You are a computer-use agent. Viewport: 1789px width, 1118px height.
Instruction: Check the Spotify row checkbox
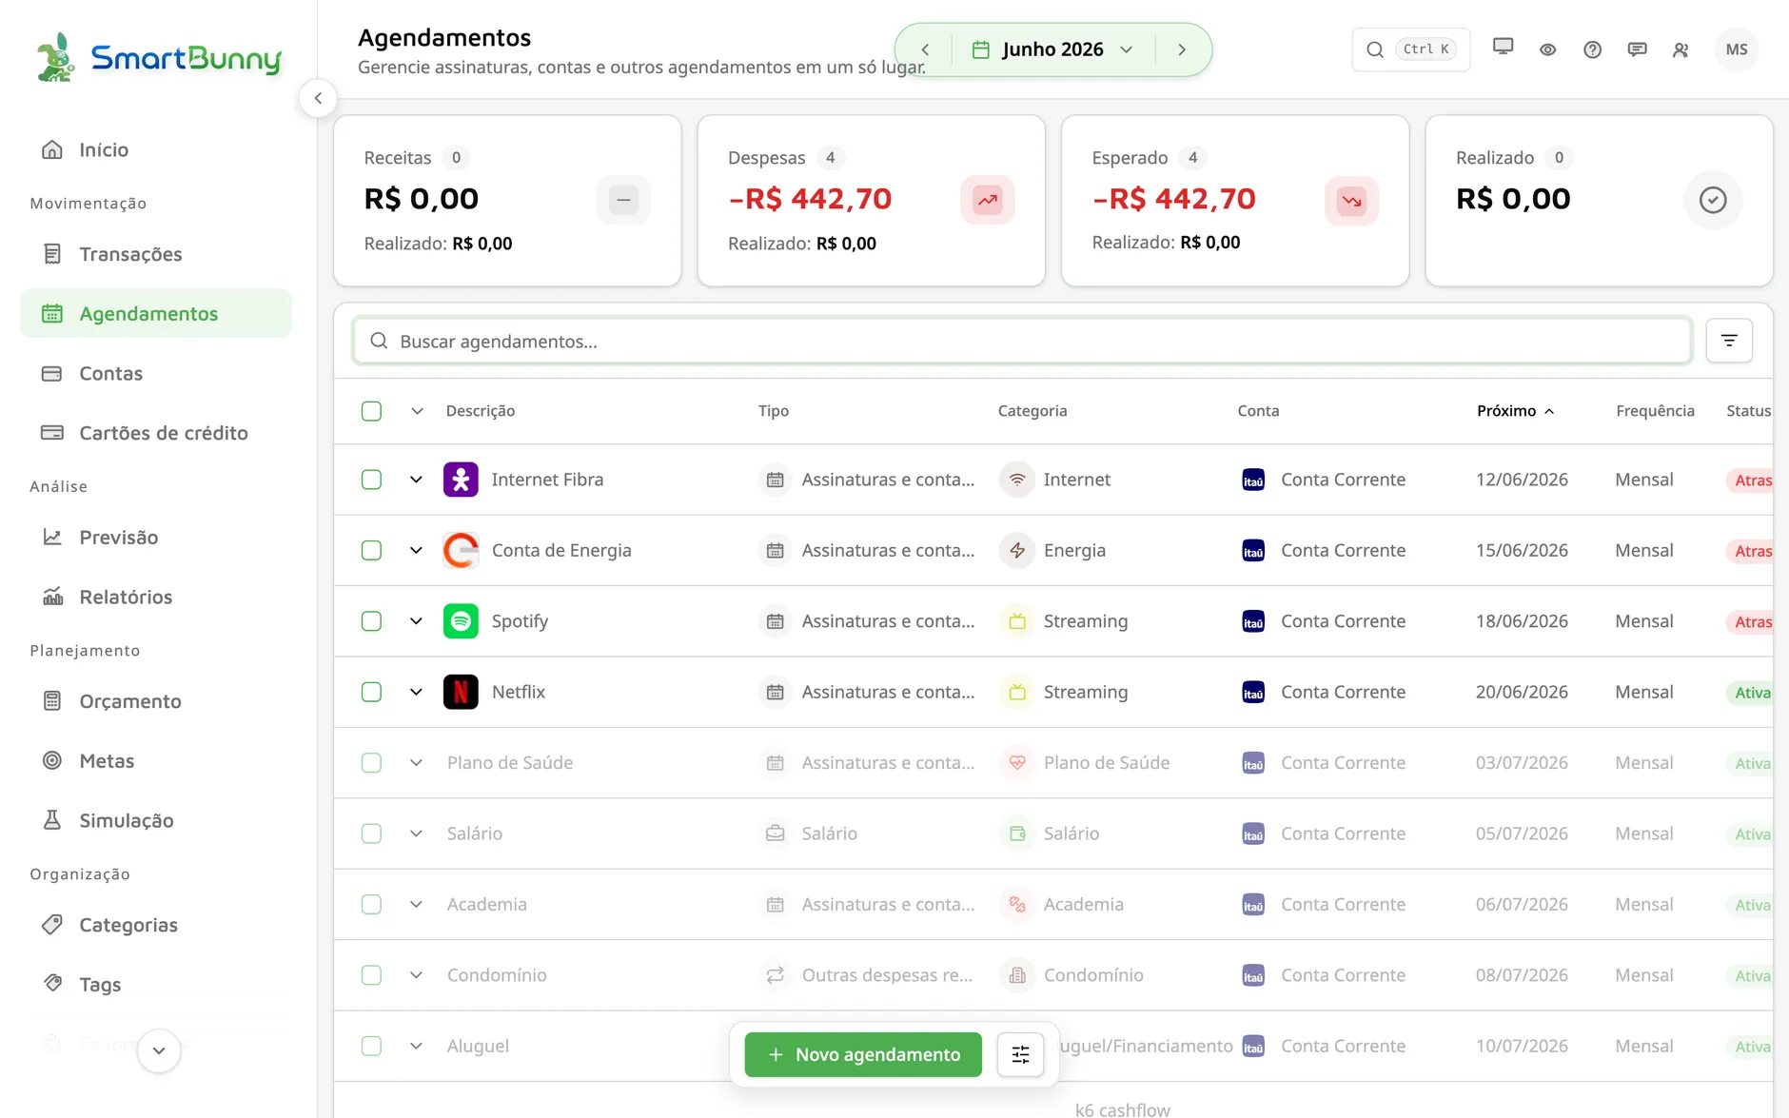tap(371, 621)
